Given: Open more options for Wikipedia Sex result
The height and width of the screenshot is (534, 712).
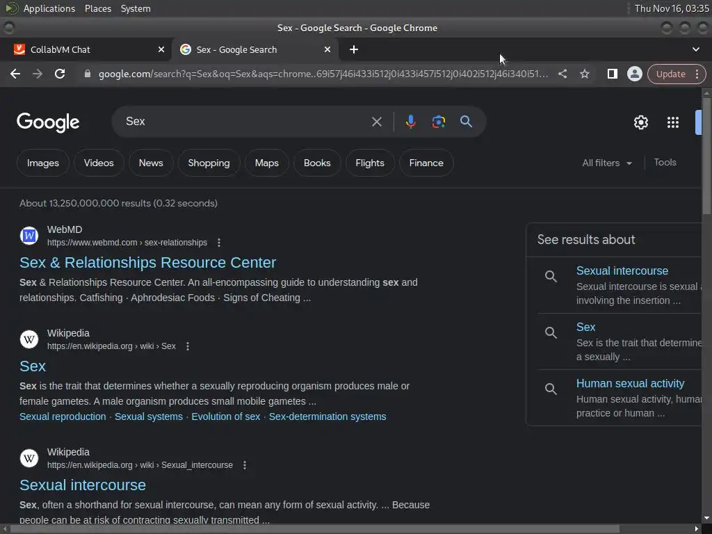Looking at the screenshot, I should (188, 346).
